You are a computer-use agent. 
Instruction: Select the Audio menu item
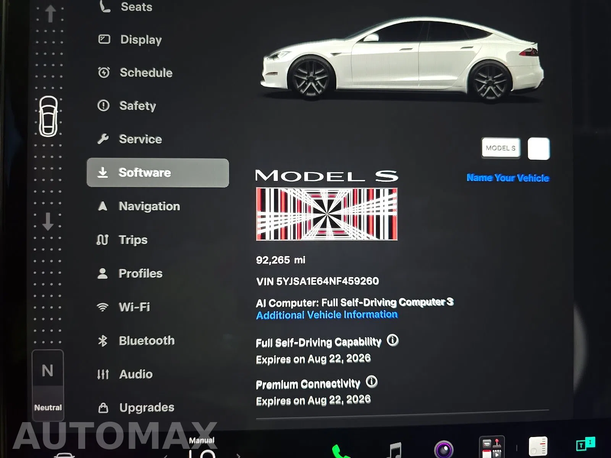pos(136,374)
